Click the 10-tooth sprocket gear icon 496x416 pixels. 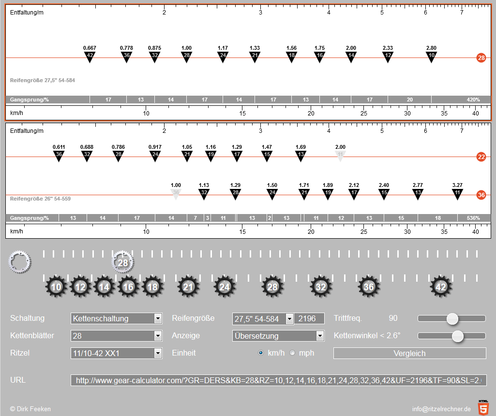pyautogui.click(x=57, y=287)
